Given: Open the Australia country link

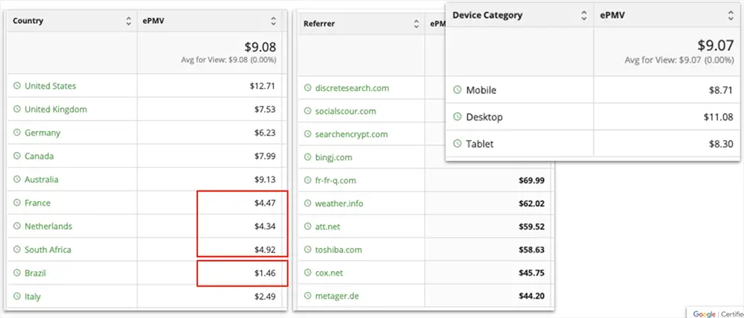Looking at the screenshot, I should [x=42, y=179].
